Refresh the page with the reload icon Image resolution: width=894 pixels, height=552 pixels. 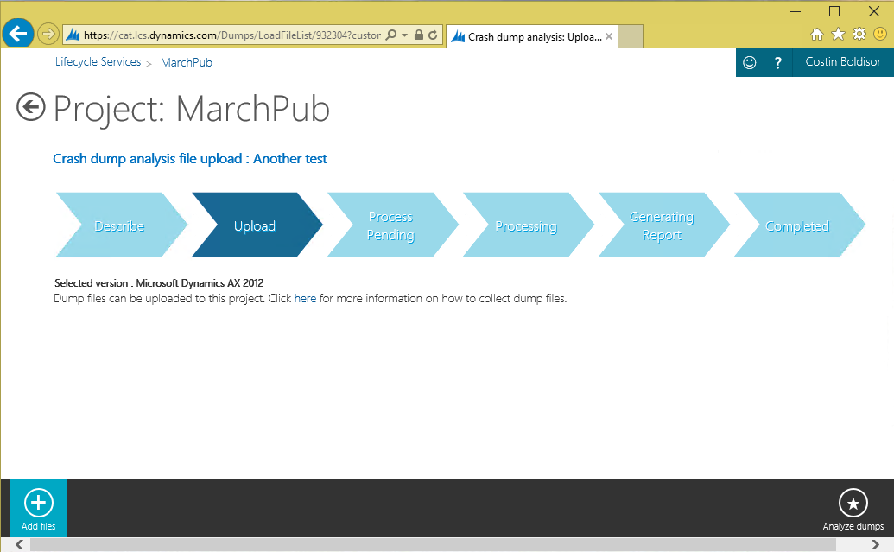click(432, 35)
